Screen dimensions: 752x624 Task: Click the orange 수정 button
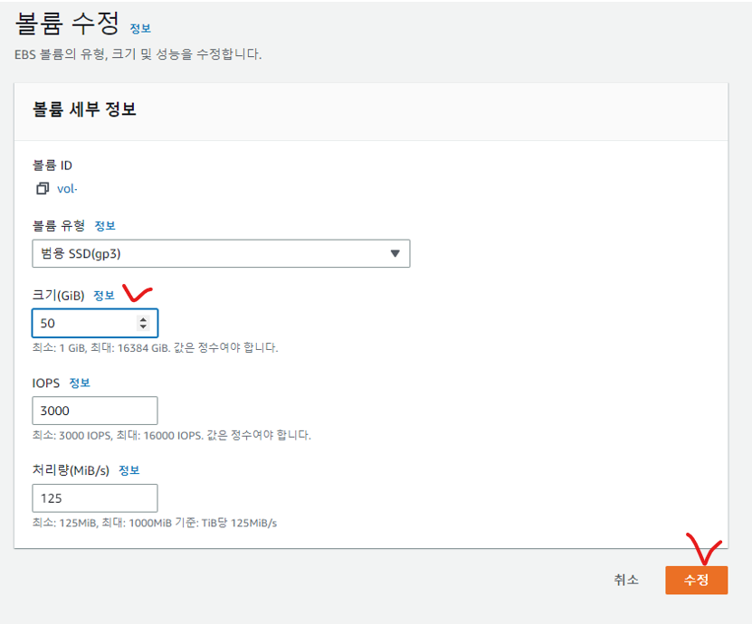[697, 580]
